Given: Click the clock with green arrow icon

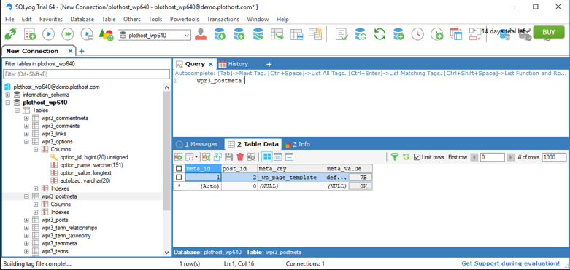Looking at the screenshot, I should [436, 34].
